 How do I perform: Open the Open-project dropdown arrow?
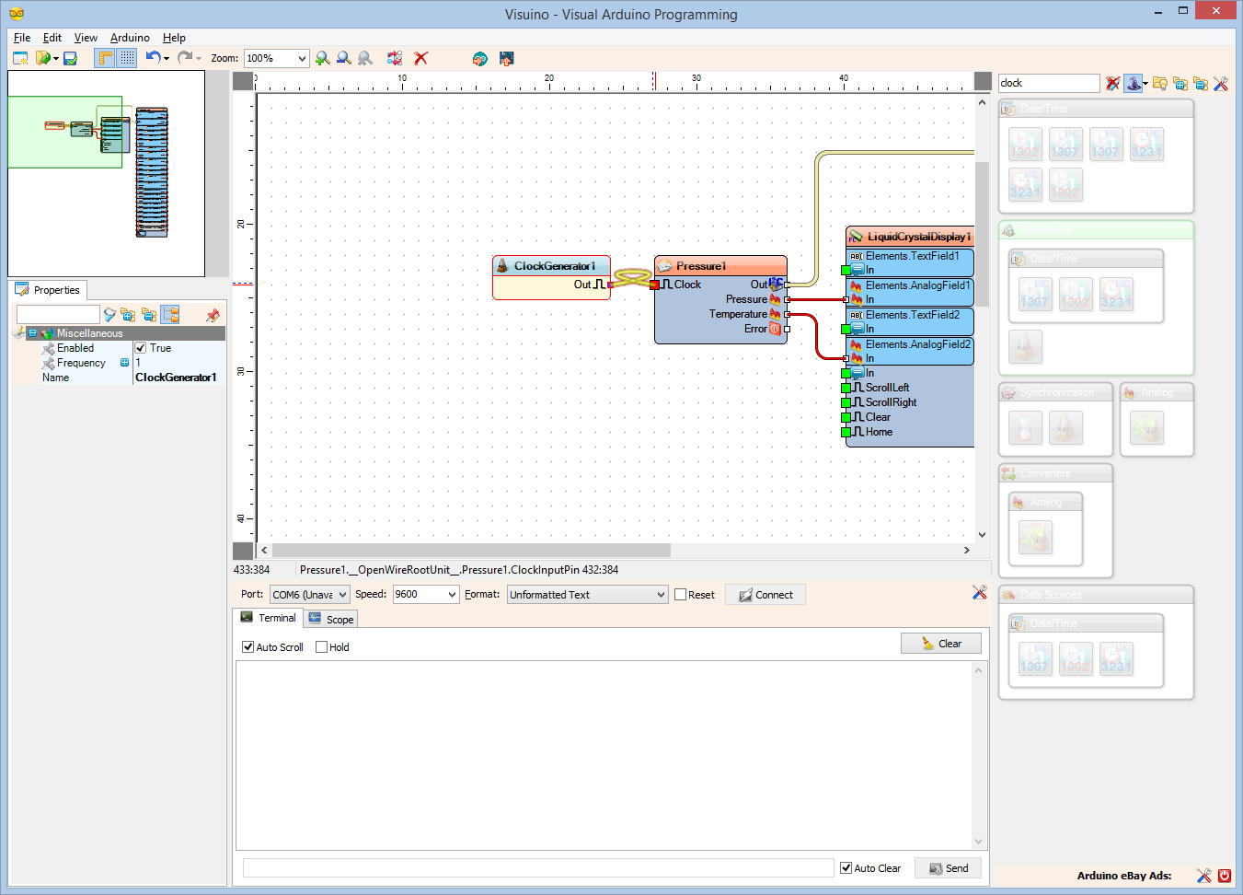(56, 58)
